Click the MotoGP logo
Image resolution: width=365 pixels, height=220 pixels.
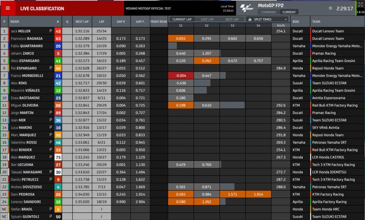pos(247,8)
